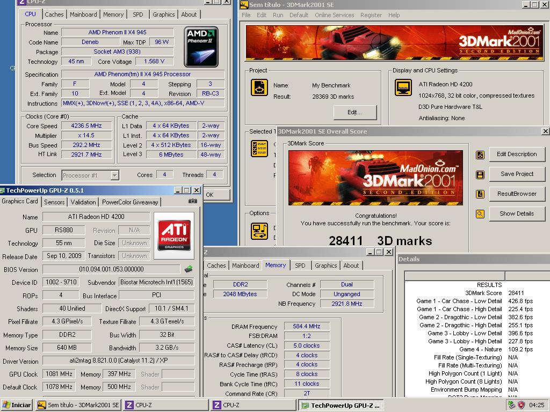
Task: Click the GPU Name field ATI Radeon HD 4200
Action: [x=96, y=217]
